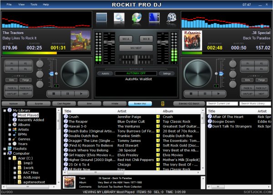The image size is (273, 195).
Task: Stop playback on the right deck
Action: tap(191, 94)
